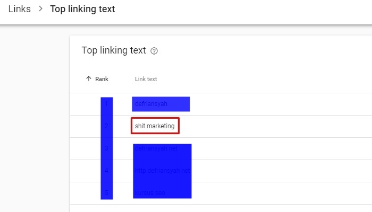Select the rank 3 number cell

click(106, 148)
